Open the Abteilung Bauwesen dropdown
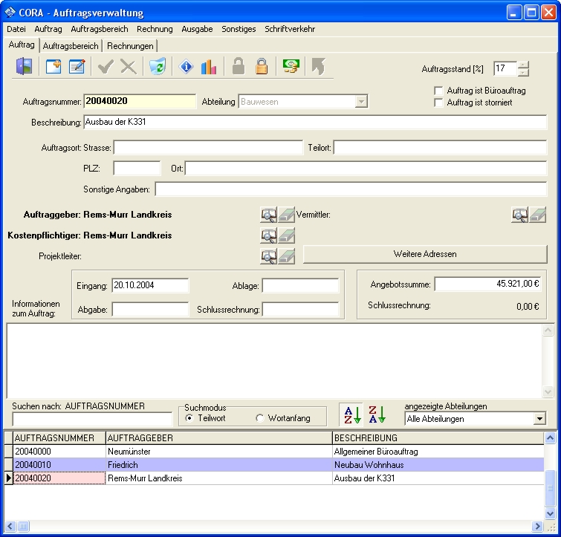 pyautogui.click(x=361, y=102)
